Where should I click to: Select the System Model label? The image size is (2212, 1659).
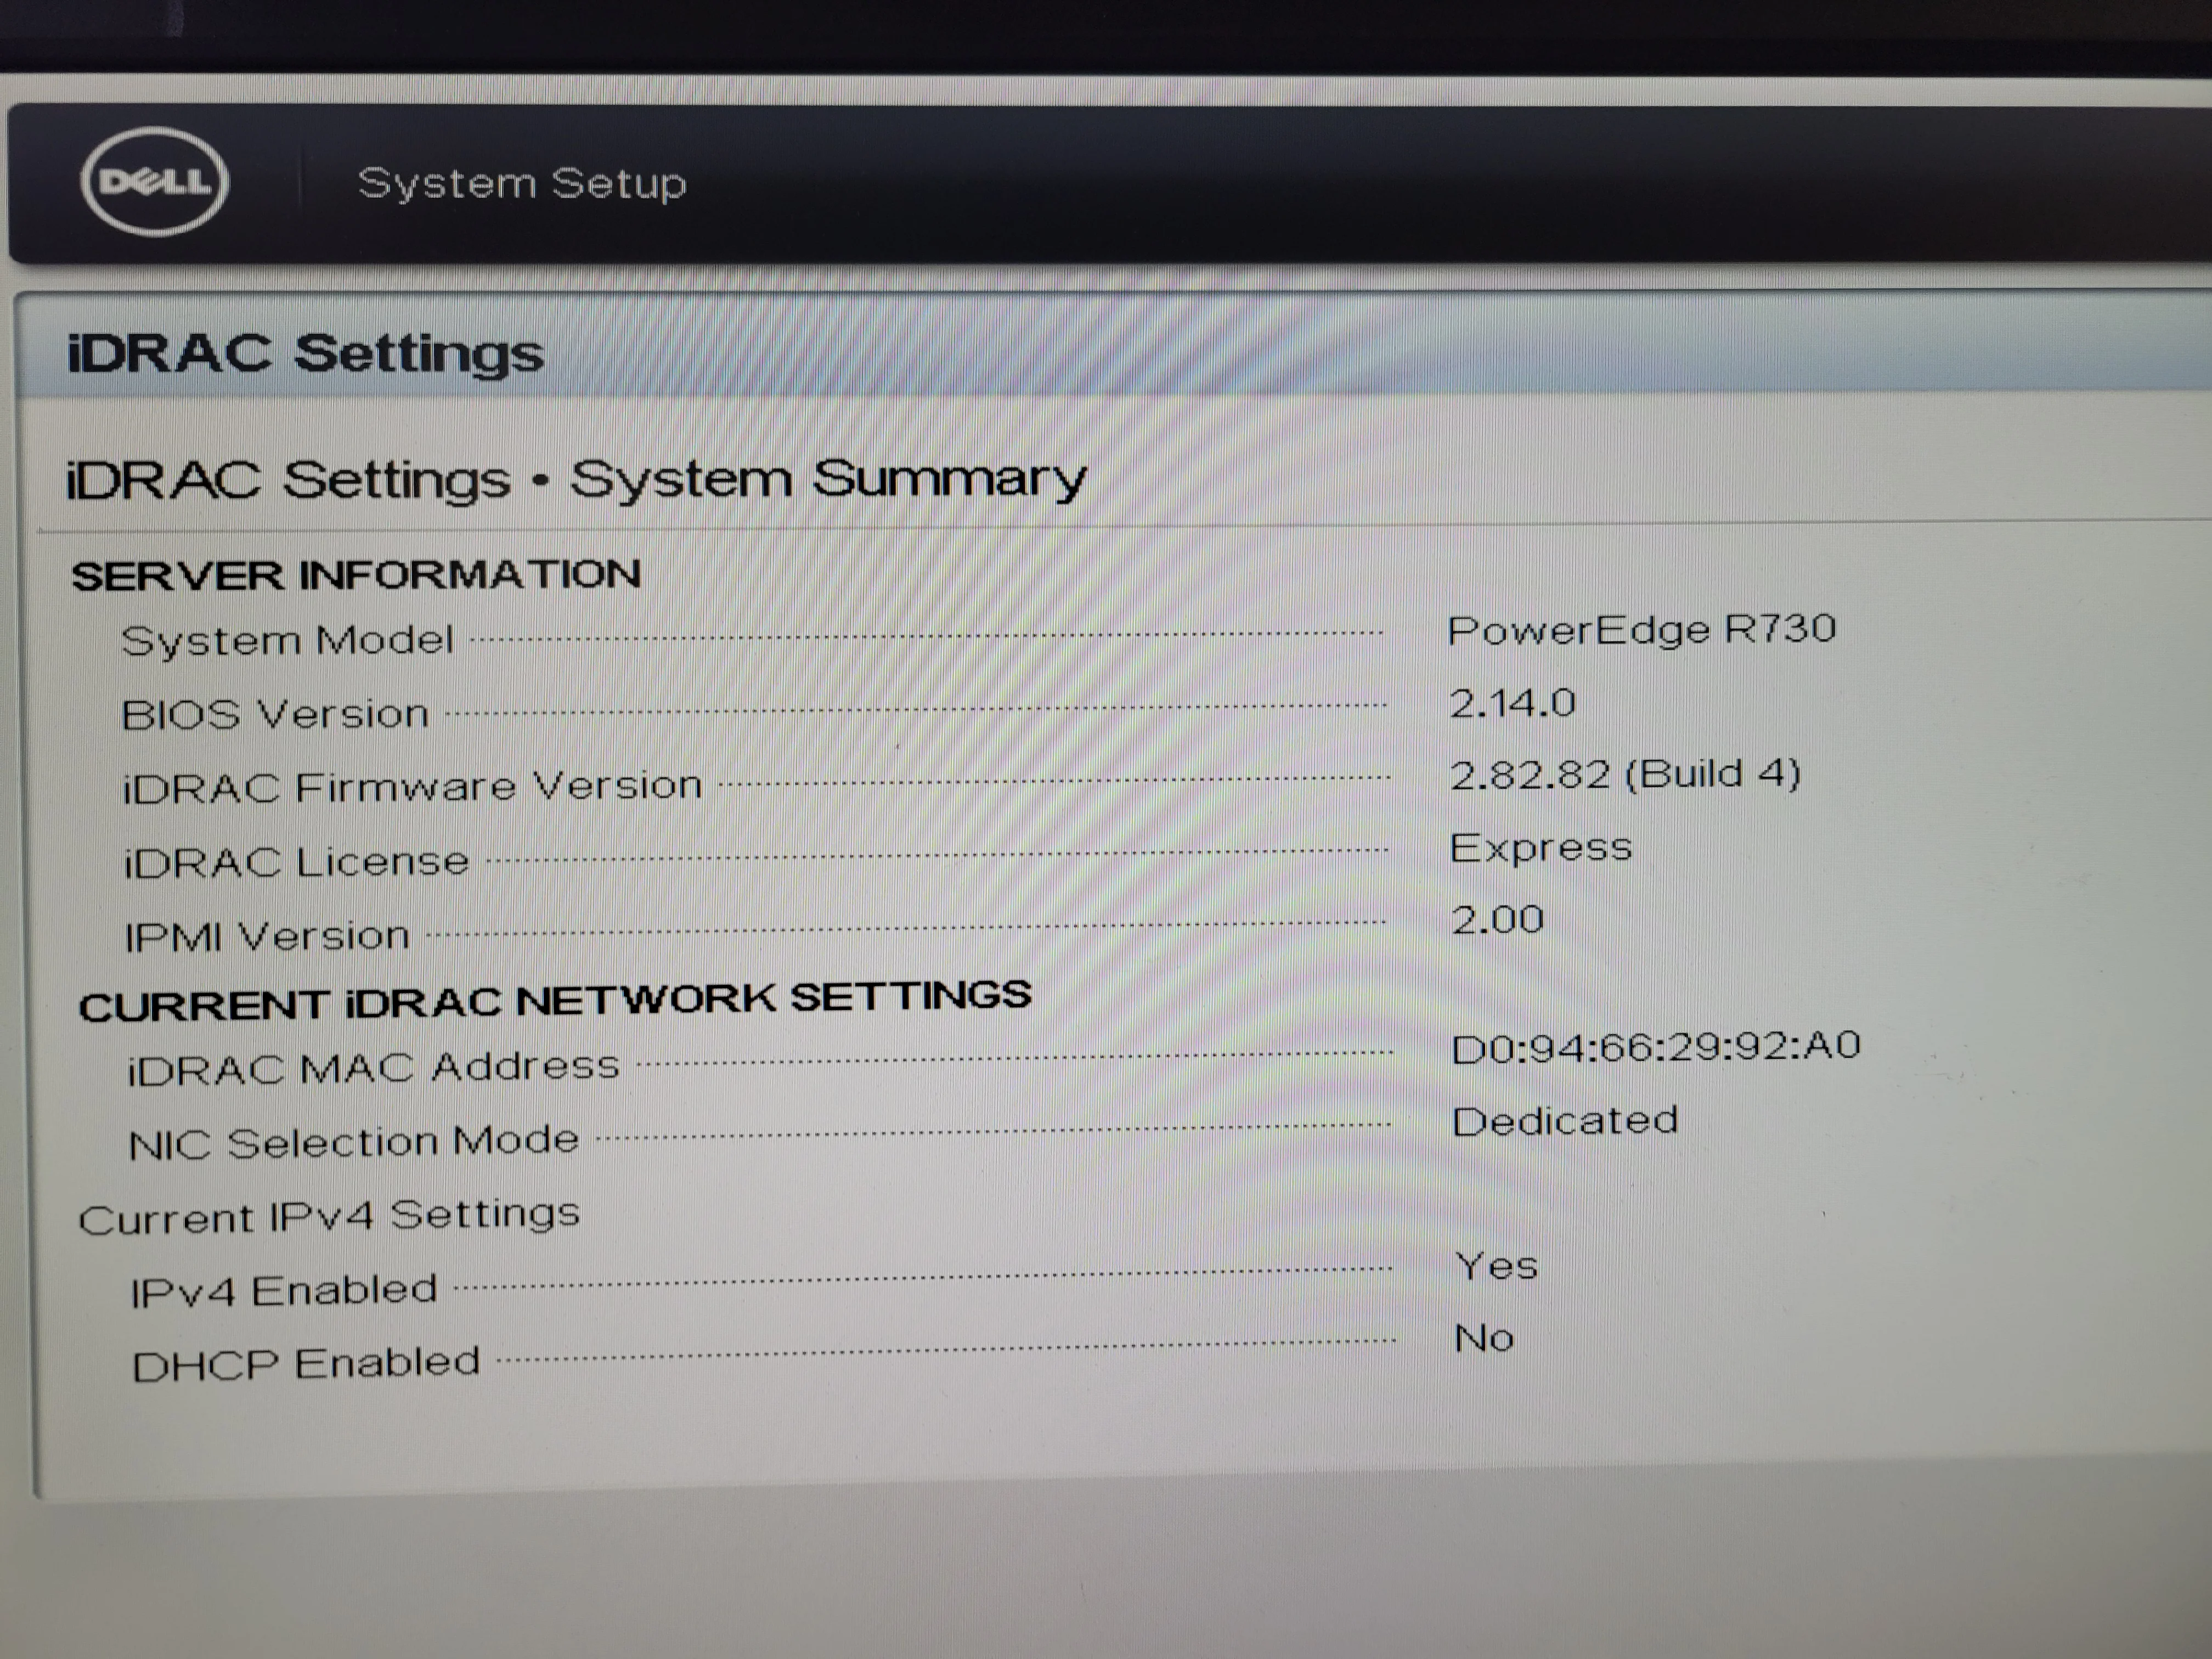[x=287, y=640]
